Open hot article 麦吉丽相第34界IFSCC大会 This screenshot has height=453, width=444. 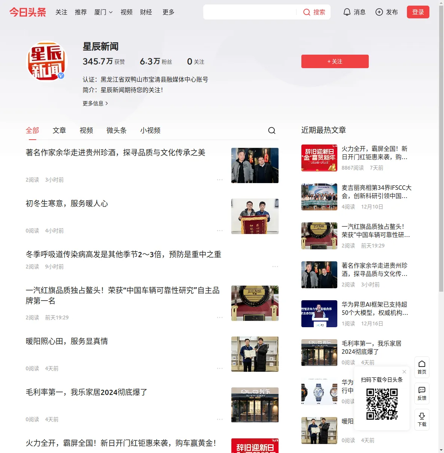coord(377,192)
